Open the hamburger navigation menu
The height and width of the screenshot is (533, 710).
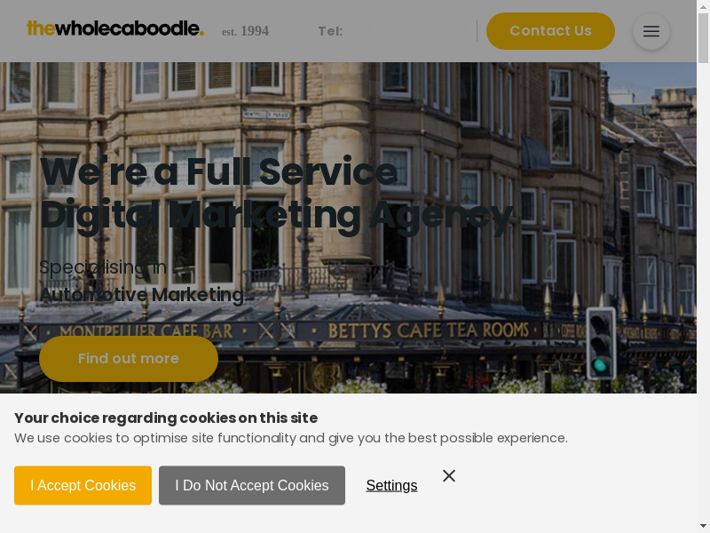click(x=651, y=31)
